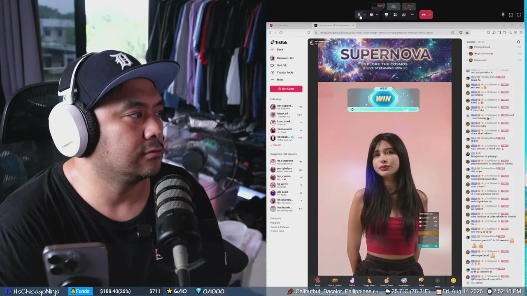Viewport: 527px width, 296px height.
Task: Open ns_stageone suggested LIVE creator
Action: 286,162
